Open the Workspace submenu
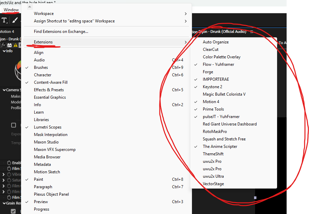309x214 pixels. (x=107, y=14)
